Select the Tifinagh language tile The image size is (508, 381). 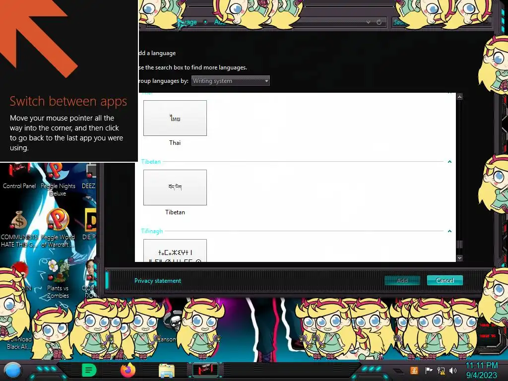(175, 251)
